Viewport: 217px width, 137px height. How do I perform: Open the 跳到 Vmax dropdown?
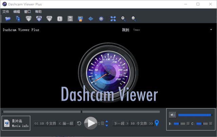point(211,30)
